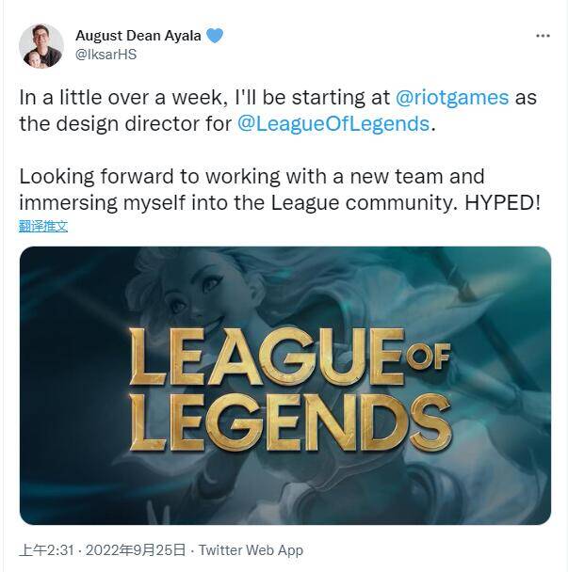568x572 pixels.
Task: Click the small OF letters in logo
Action: [x=428, y=357]
